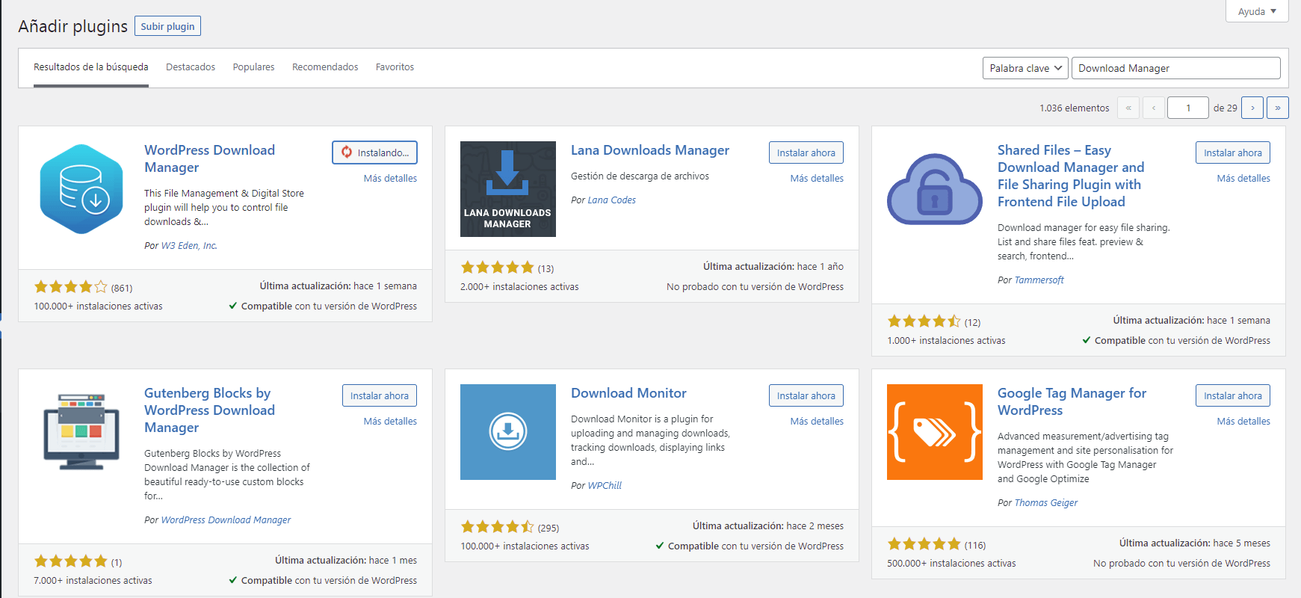The height and width of the screenshot is (598, 1301).
Task: Open the Palabra clave search type dropdown
Action: point(1025,68)
